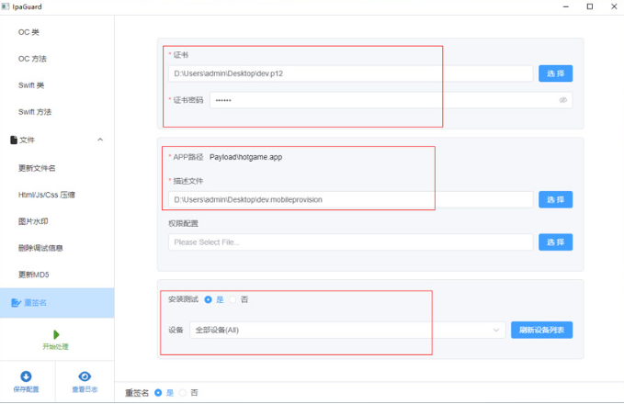Screen dimensions: 624x404
Task: Click the file document icon beside 文件
Action: [14, 140]
